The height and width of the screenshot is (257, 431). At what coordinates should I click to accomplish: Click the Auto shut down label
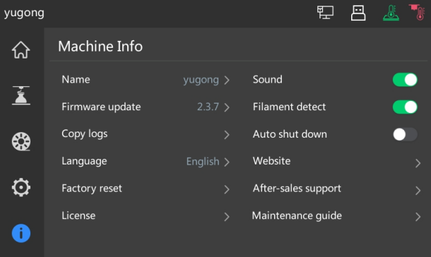tap(290, 134)
